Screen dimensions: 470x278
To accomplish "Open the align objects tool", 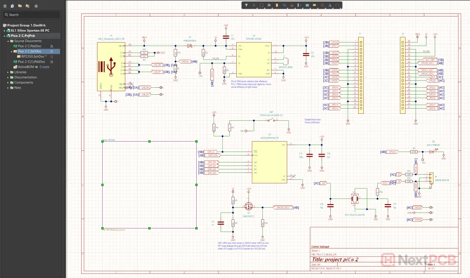I will coord(269,5).
